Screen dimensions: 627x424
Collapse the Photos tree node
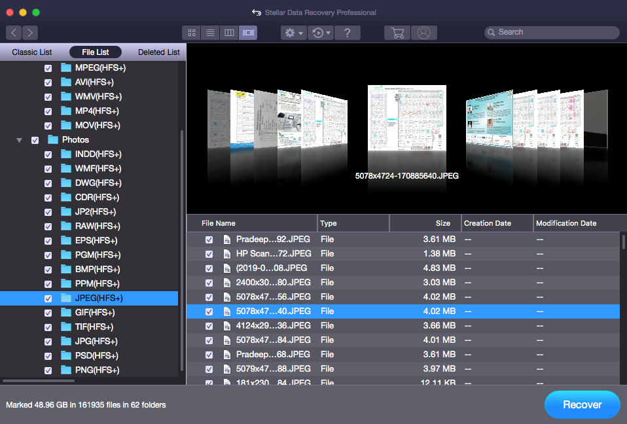click(19, 140)
